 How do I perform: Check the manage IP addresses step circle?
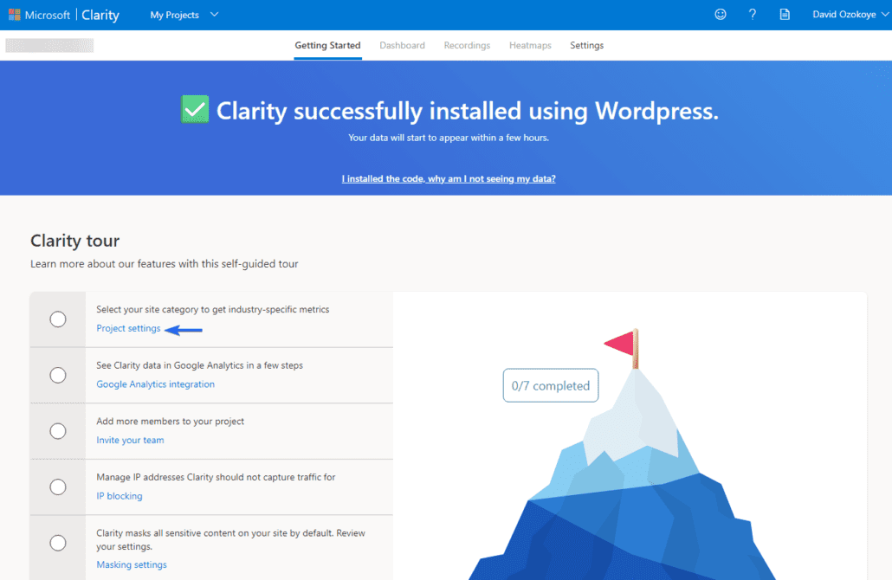58,487
